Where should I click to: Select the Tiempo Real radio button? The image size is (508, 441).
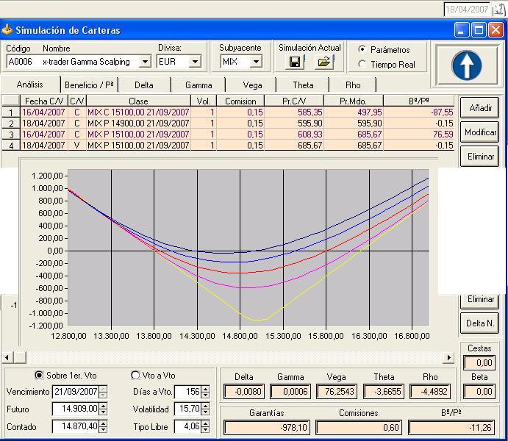[x=362, y=64]
